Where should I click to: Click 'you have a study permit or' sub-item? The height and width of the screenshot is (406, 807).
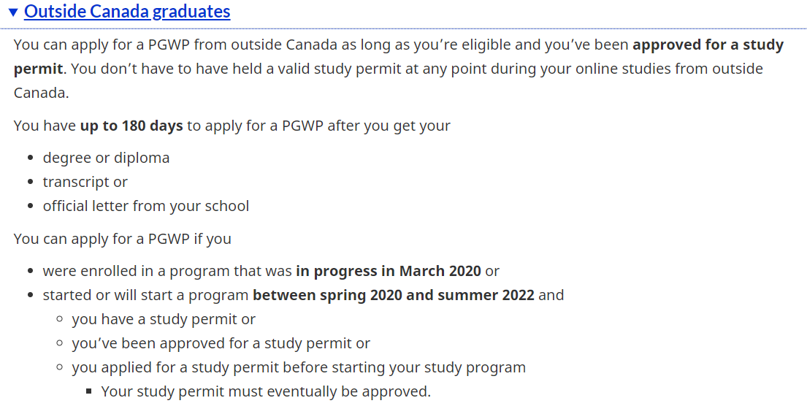point(164,319)
